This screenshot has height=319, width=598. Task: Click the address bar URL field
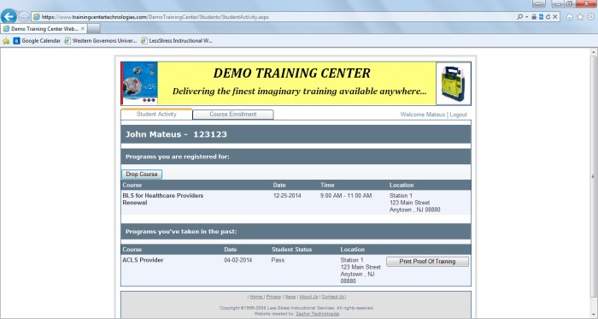click(274, 17)
